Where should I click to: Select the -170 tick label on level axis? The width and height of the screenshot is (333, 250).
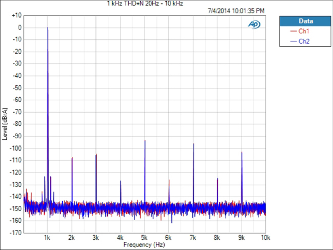pyautogui.click(x=16, y=233)
